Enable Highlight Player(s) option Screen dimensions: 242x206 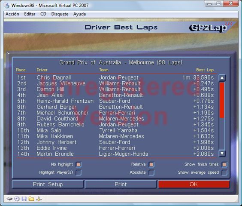tap(79, 172)
